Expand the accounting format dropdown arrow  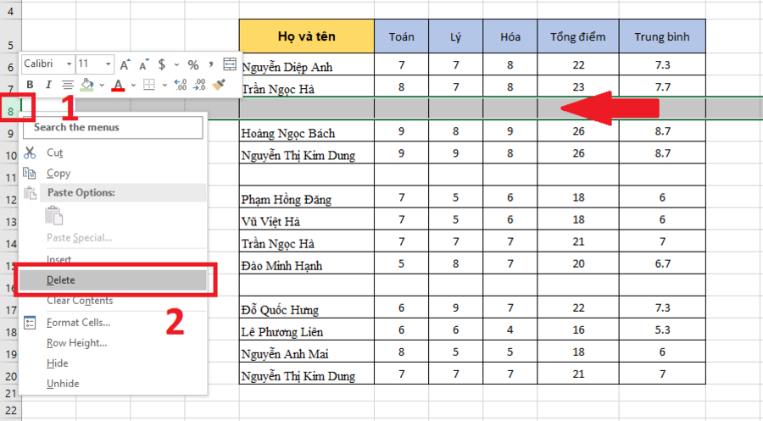click(176, 64)
